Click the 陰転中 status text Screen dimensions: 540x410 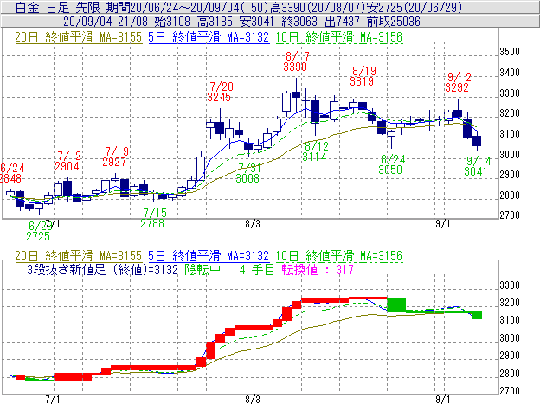pos(202,270)
